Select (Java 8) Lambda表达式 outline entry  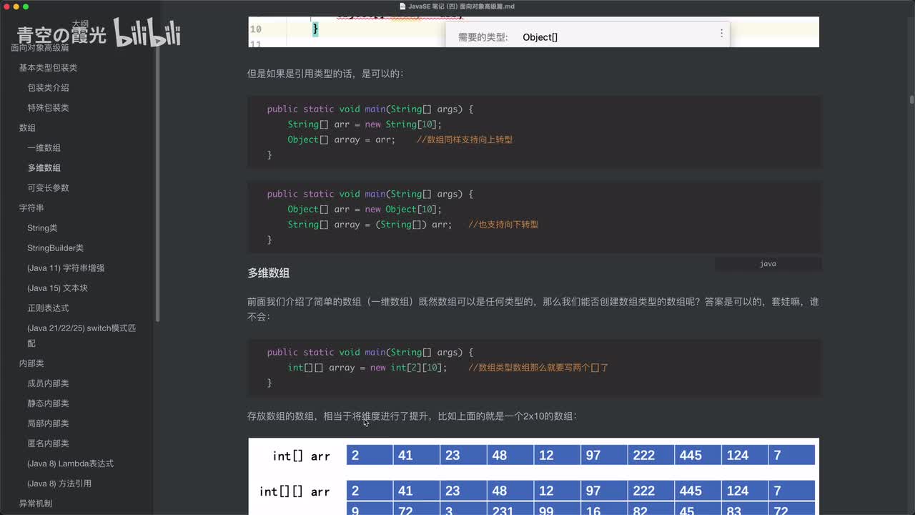(x=70, y=463)
